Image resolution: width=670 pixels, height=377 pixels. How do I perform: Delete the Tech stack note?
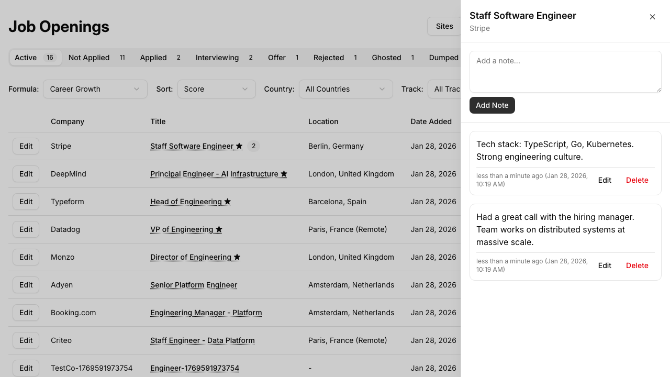click(637, 180)
